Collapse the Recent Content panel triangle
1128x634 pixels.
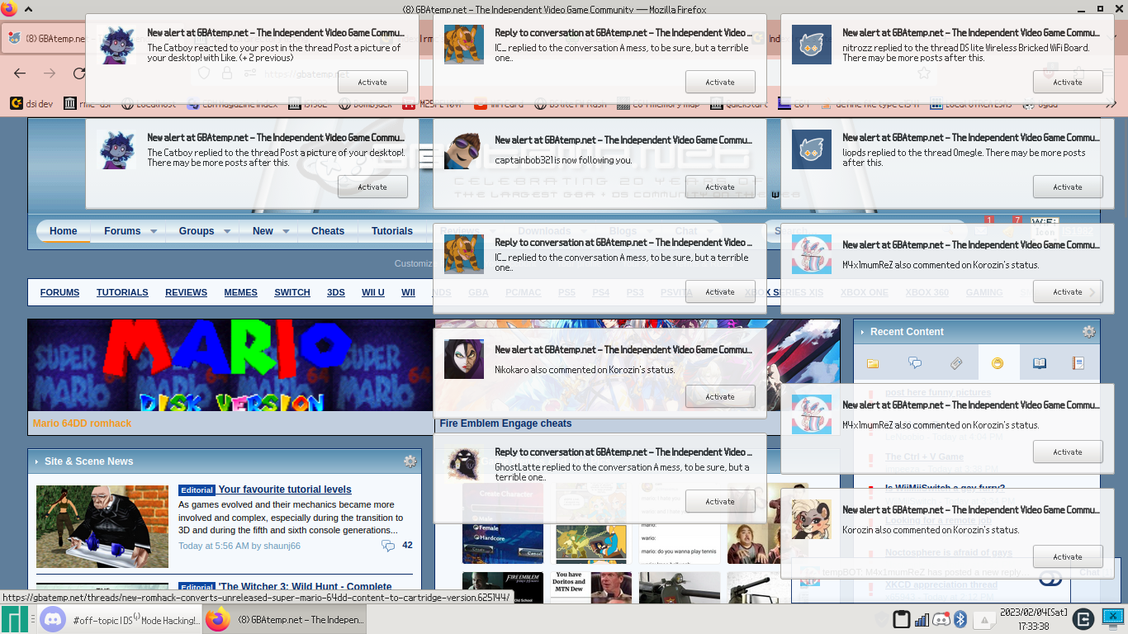(863, 332)
